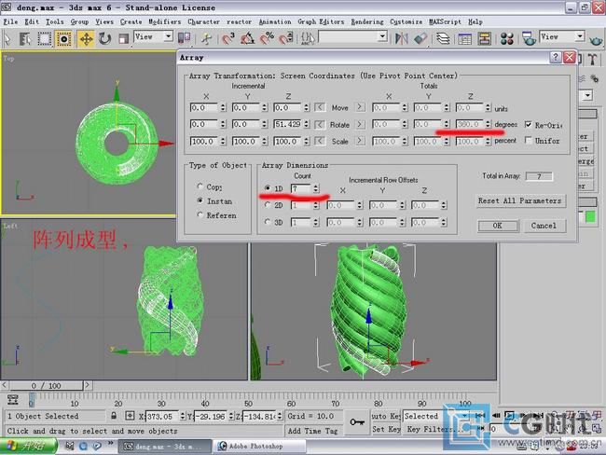Screen dimensions: 606x455
Task: Toggle the Selection Lock padlock icon
Action: point(114,416)
